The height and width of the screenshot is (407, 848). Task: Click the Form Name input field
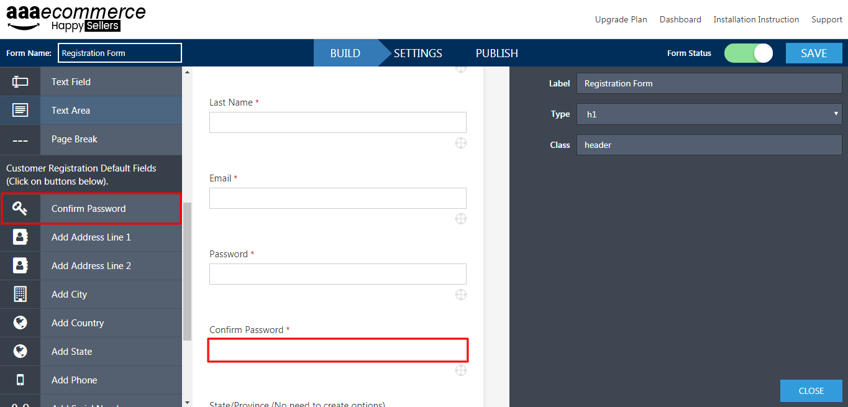[x=120, y=53]
